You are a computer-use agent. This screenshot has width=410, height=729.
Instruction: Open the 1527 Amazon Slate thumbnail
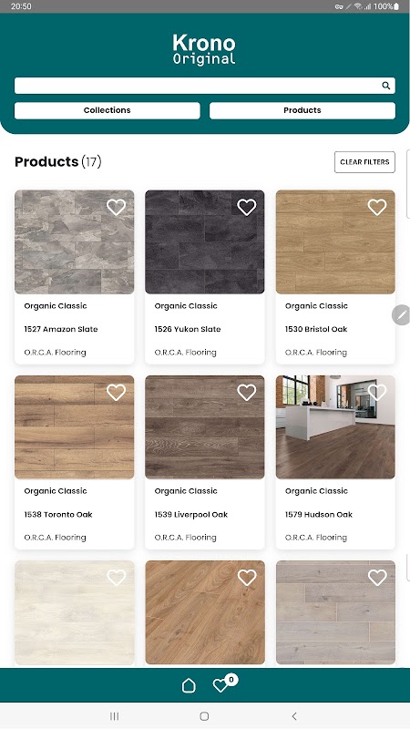coord(75,241)
